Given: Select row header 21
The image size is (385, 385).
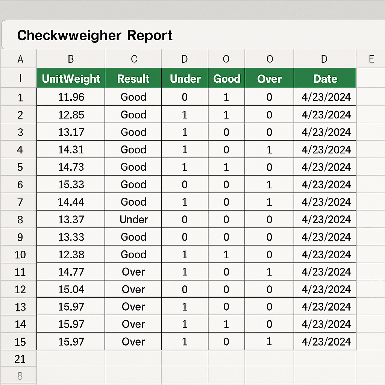Looking at the screenshot, I should pyautogui.click(x=19, y=359).
